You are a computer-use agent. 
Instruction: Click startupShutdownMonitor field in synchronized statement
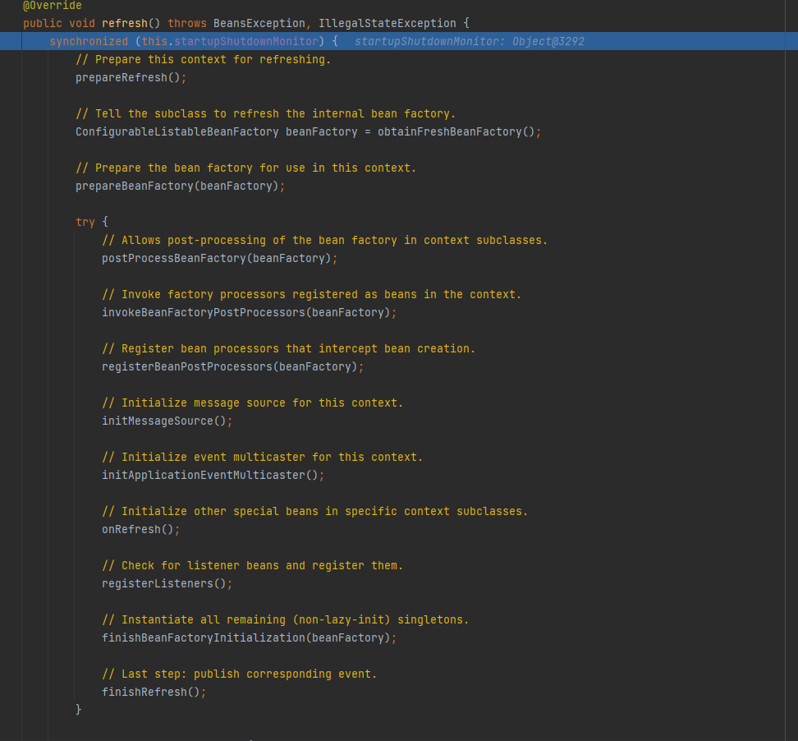246,41
